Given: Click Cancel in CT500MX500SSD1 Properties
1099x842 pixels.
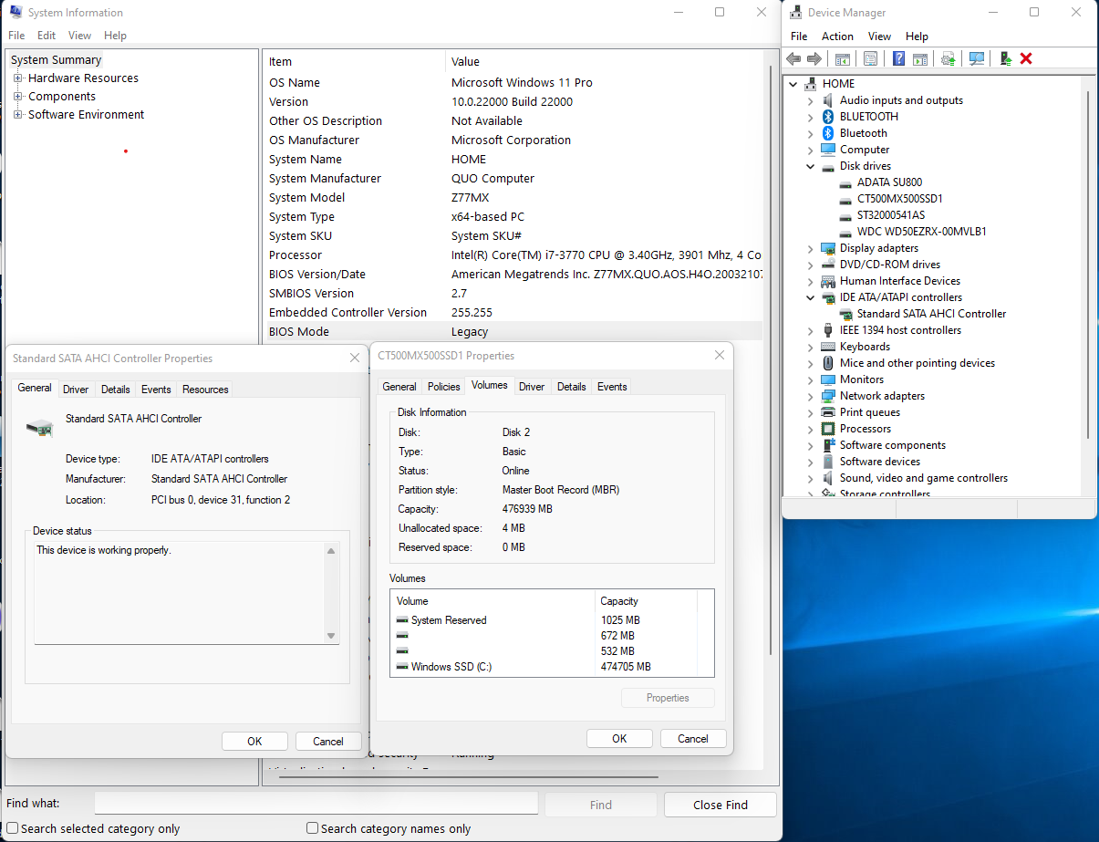Looking at the screenshot, I should click(x=693, y=739).
